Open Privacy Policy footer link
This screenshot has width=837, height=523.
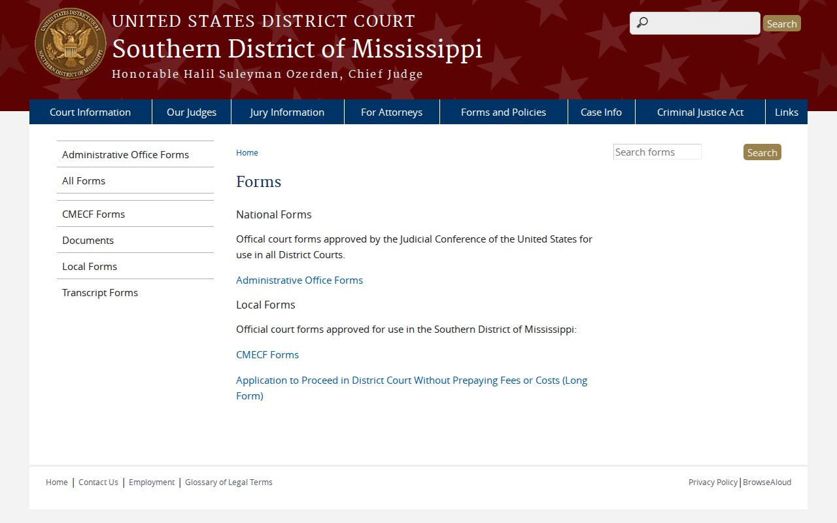coord(713,482)
